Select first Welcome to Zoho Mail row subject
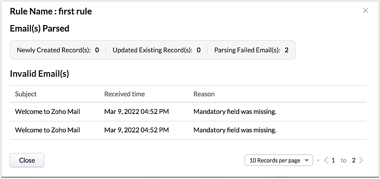Viewport: 380px width, 179px height. point(47,112)
